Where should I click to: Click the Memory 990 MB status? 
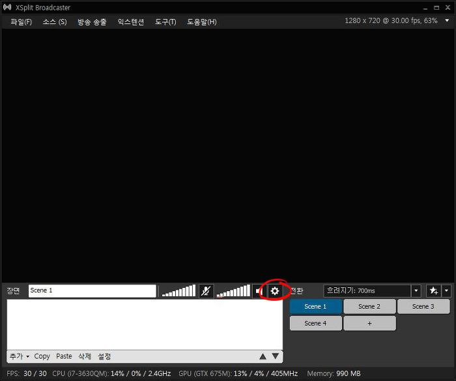pyautogui.click(x=334, y=373)
